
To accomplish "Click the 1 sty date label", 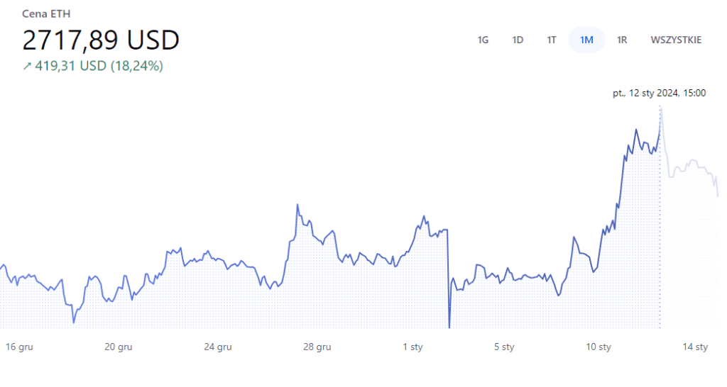I will point(412,347).
